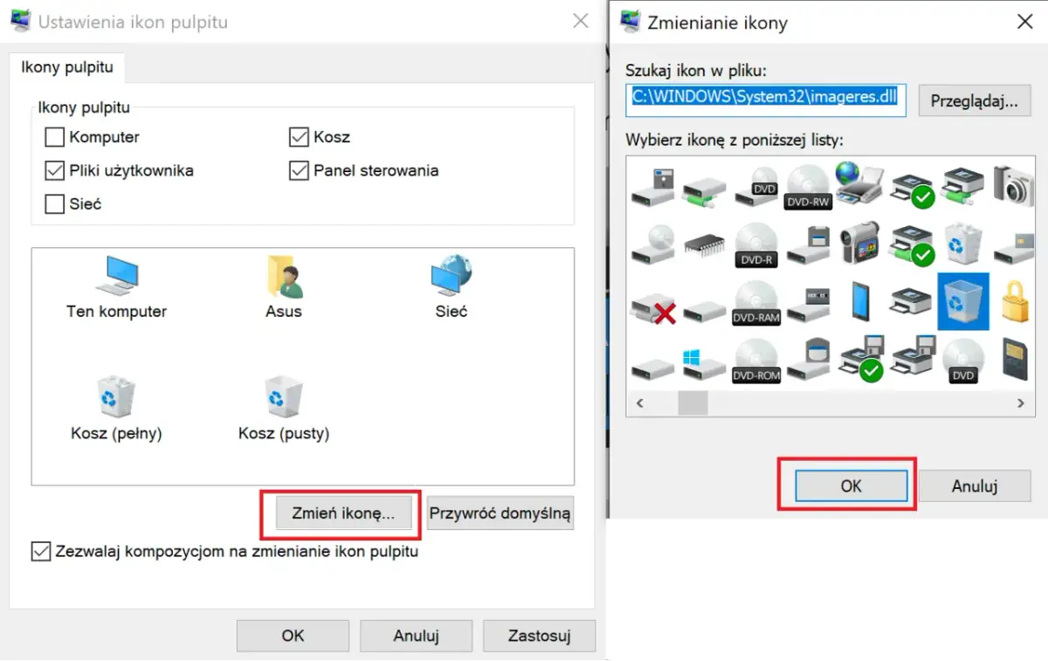The width and height of the screenshot is (1048, 661).
Task: Click the Przywróć domyślną button
Action: tap(500, 513)
